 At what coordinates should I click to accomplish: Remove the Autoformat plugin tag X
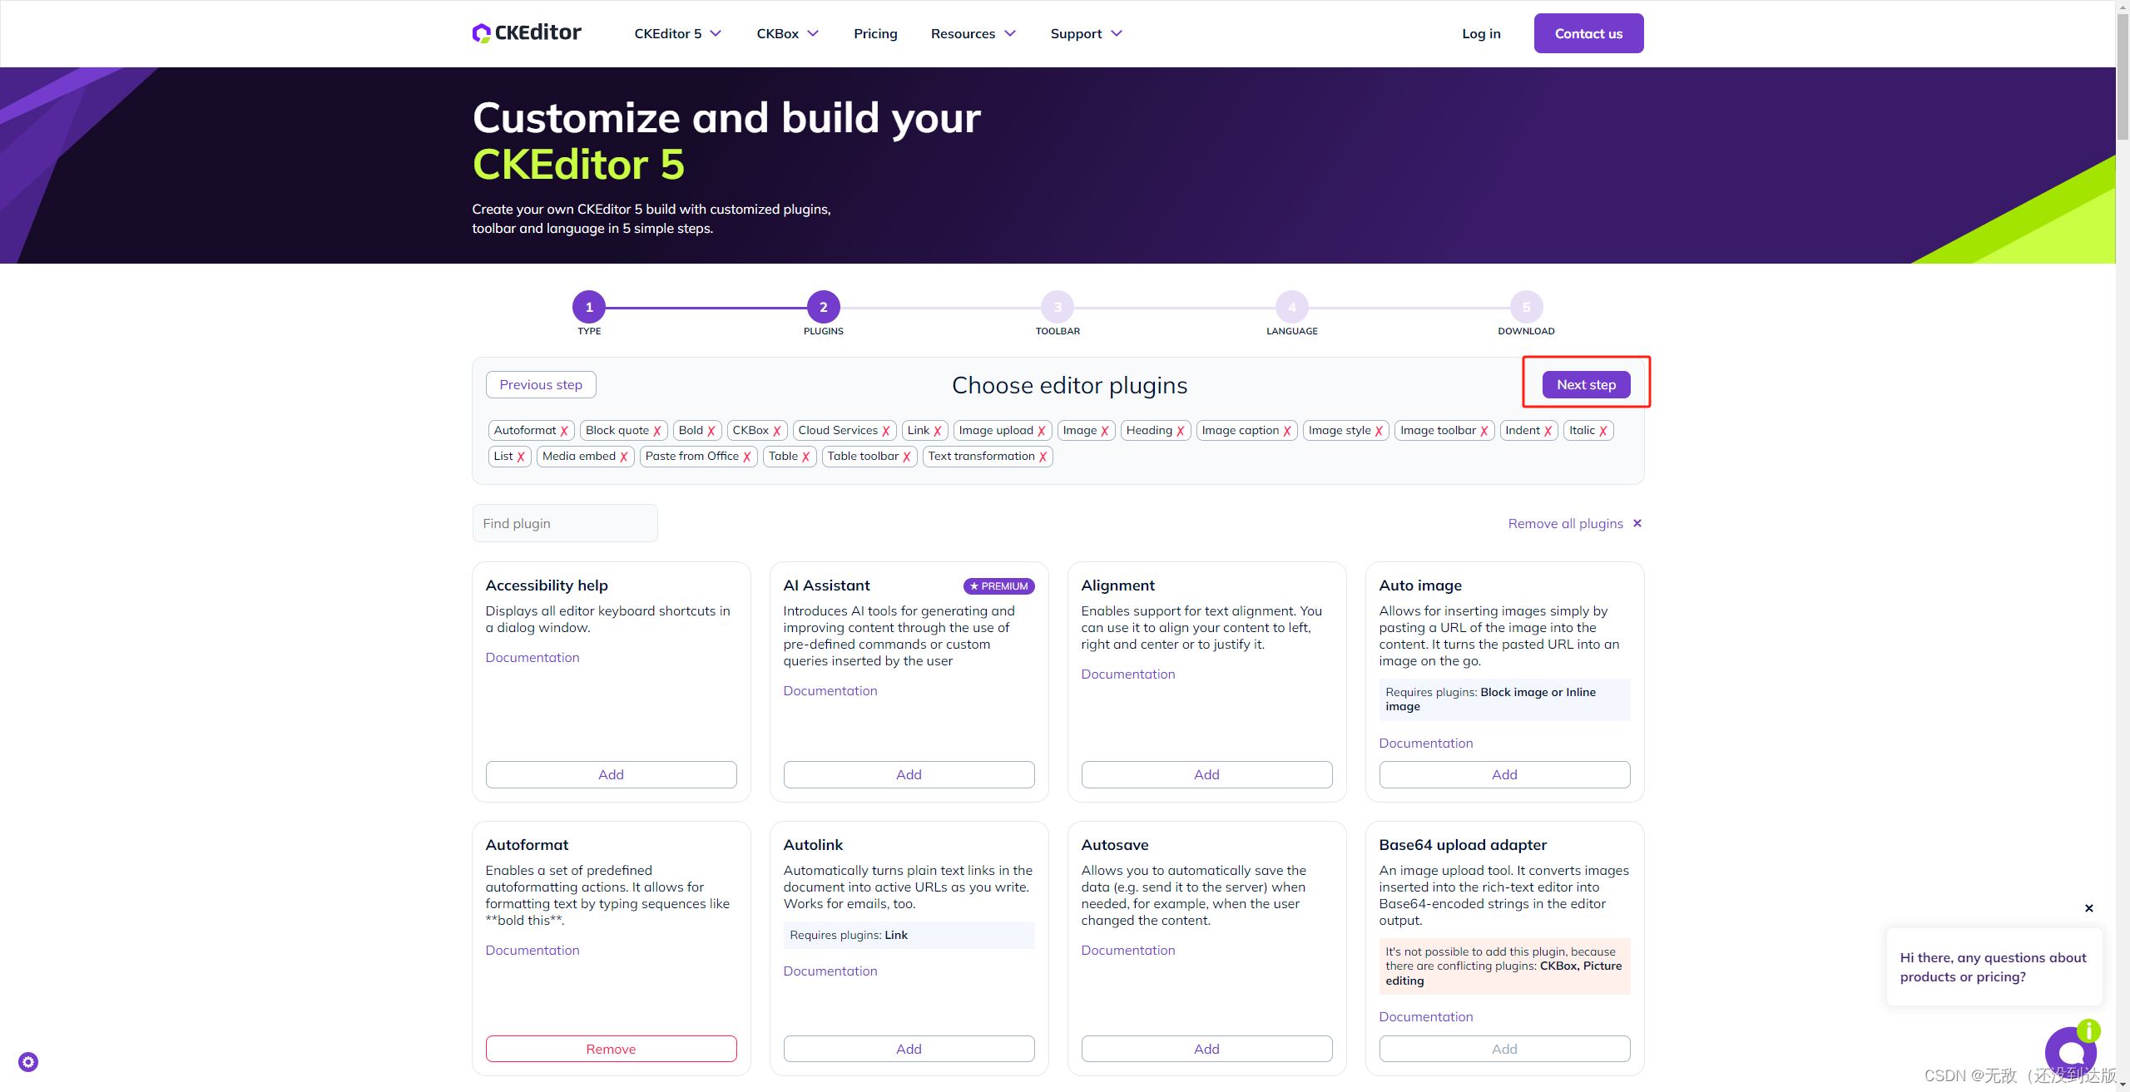coord(564,431)
